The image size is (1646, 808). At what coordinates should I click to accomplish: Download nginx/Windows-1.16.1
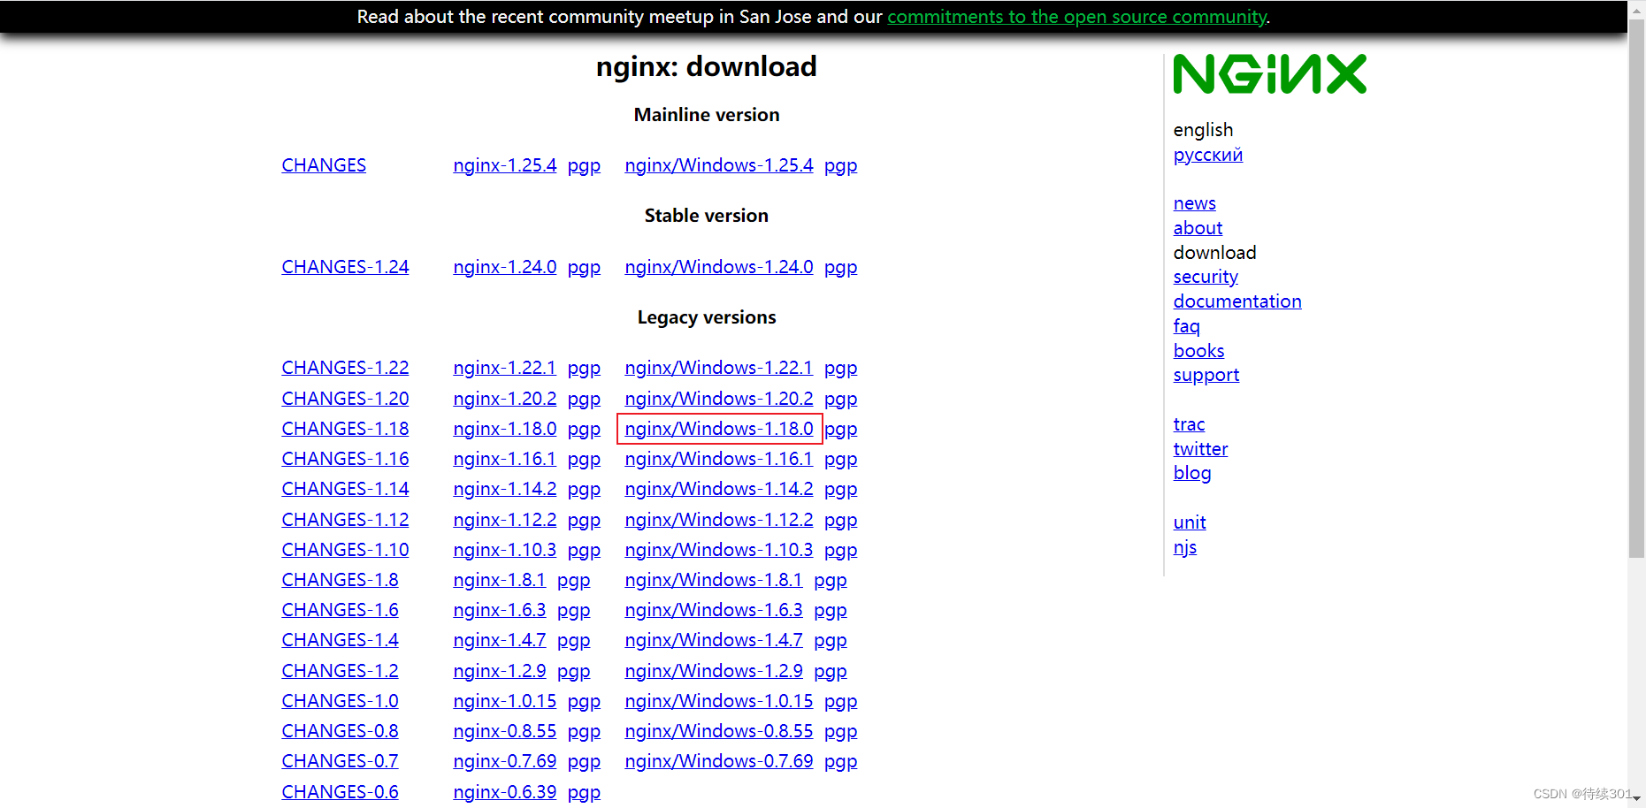tap(719, 459)
